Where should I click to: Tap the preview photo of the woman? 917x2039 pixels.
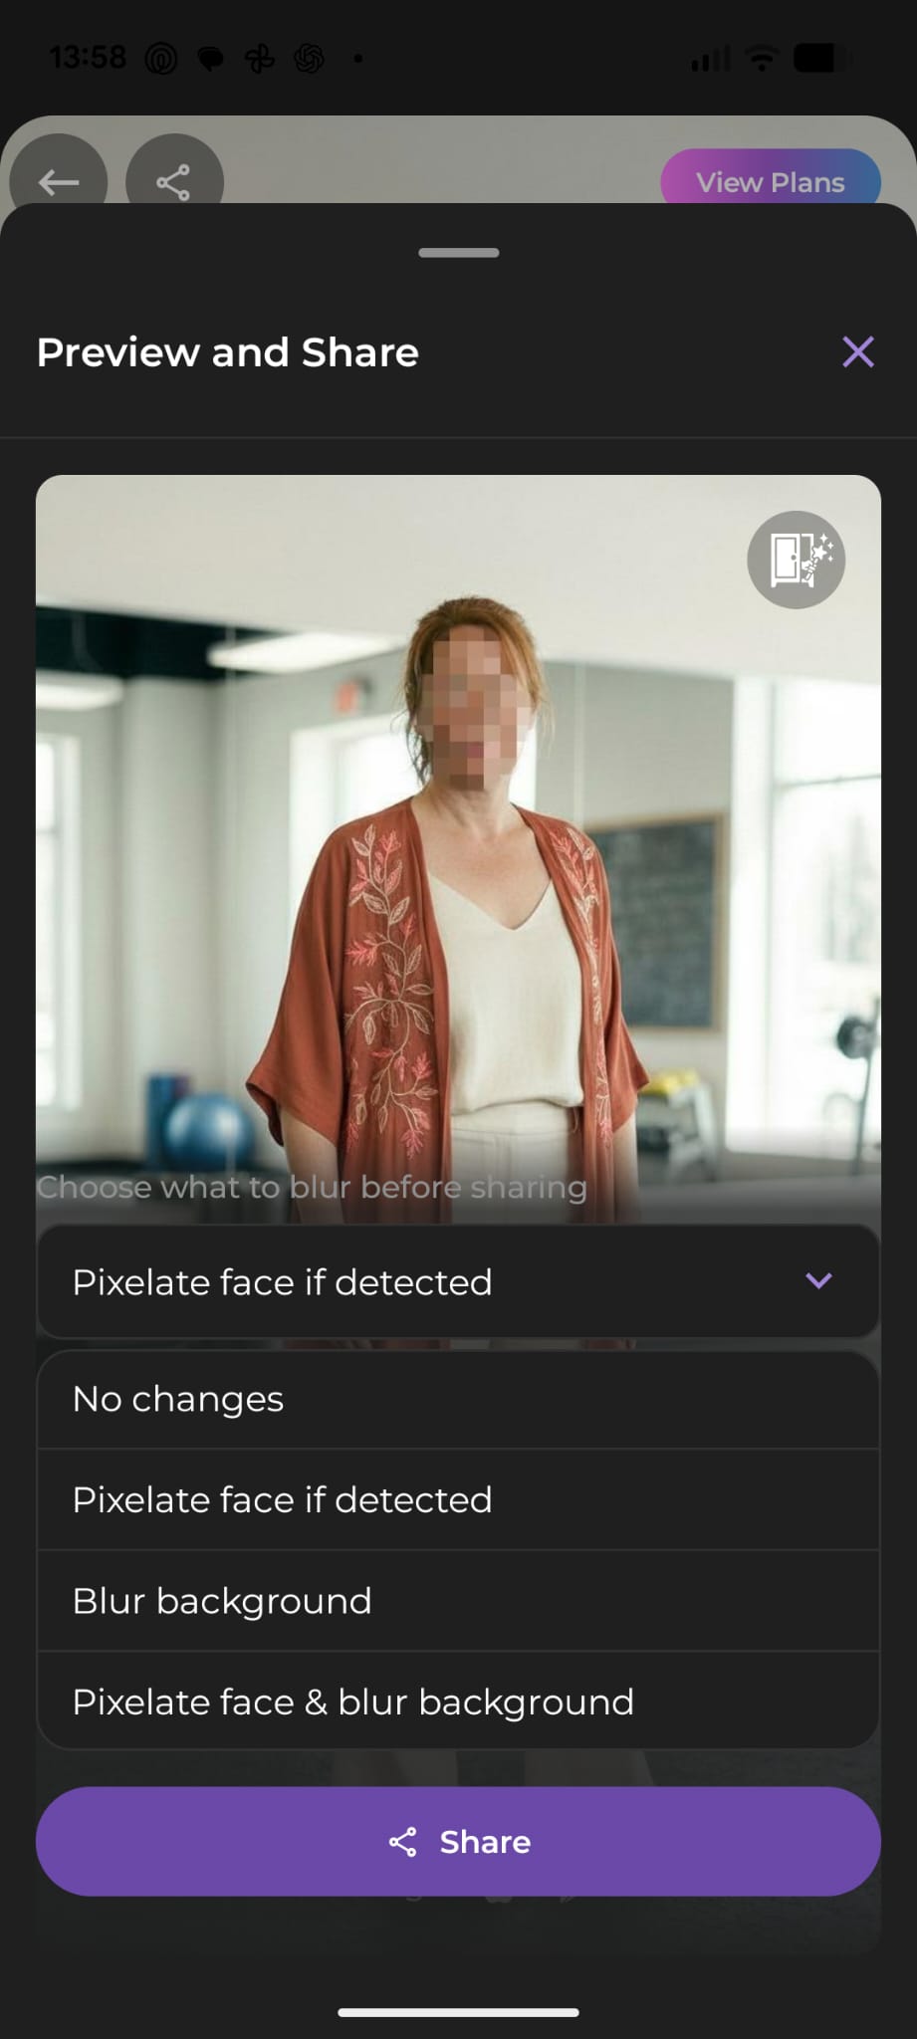[458, 846]
